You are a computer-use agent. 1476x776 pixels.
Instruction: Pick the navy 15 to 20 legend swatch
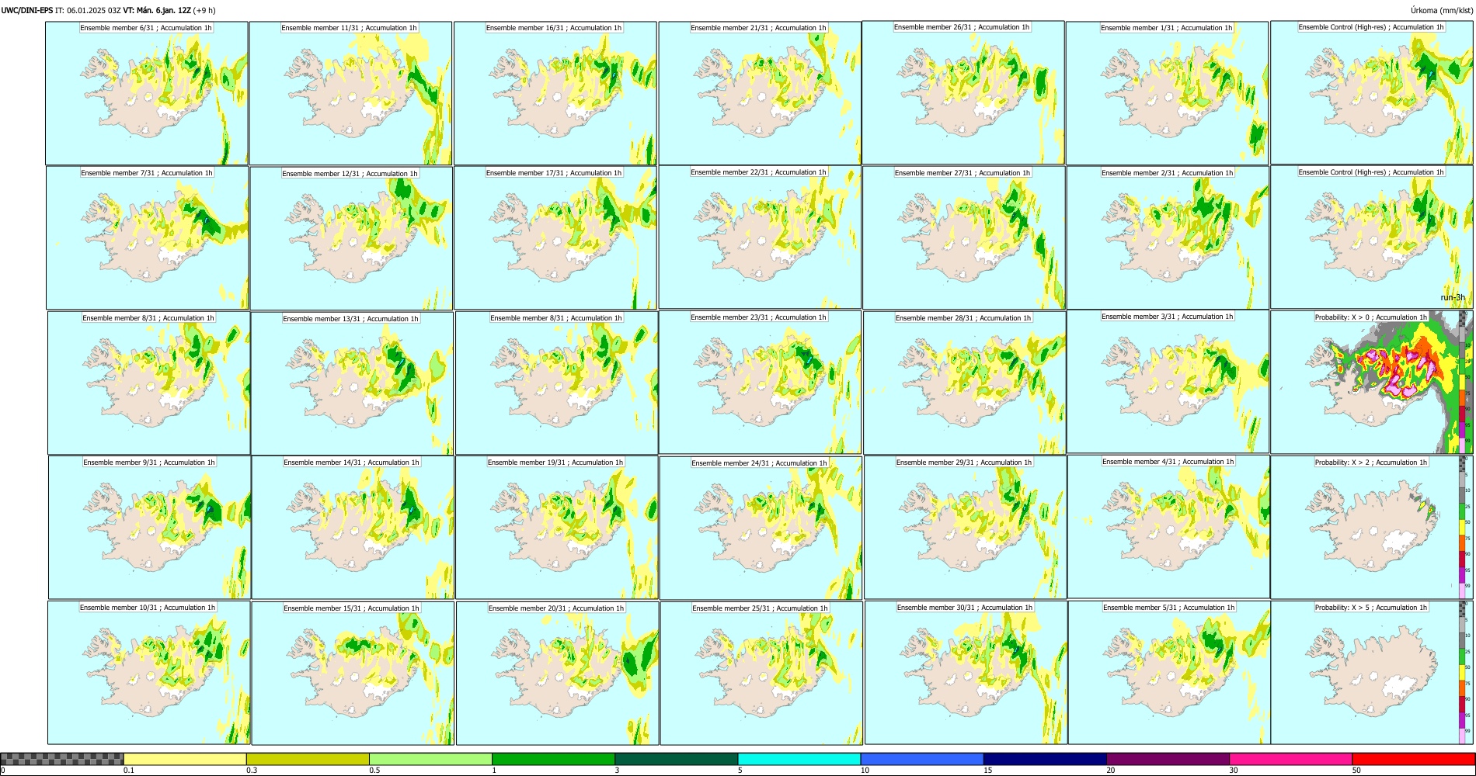(x=1045, y=759)
